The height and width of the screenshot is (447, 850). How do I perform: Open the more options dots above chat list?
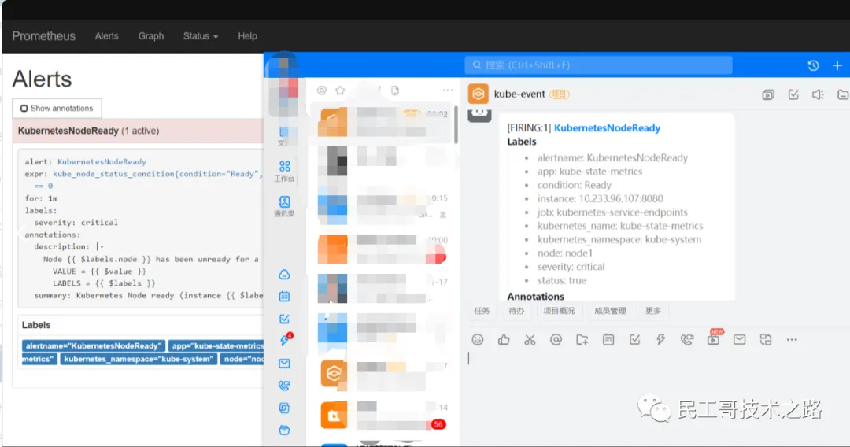coord(447,91)
